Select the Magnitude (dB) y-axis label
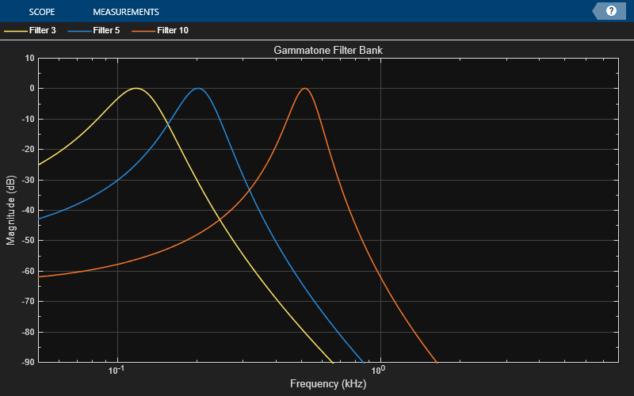This screenshot has width=634, height=396. coord(10,210)
